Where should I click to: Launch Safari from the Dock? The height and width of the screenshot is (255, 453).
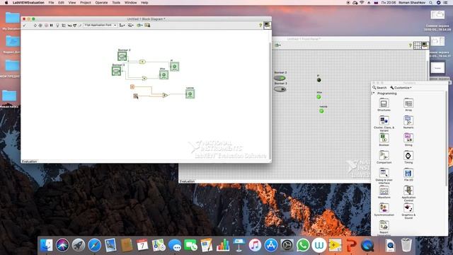click(94, 245)
